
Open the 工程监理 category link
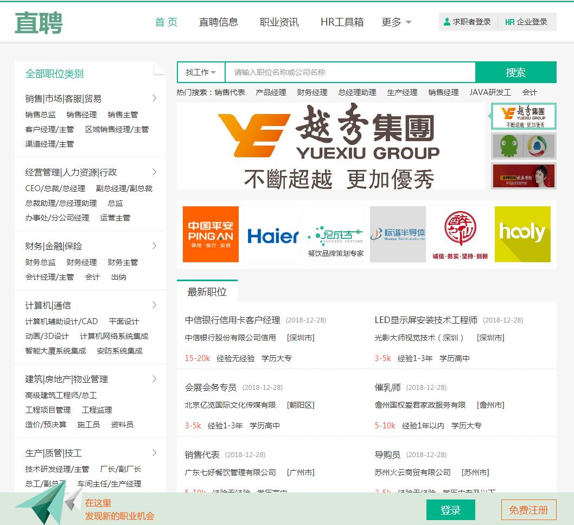pyautogui.click(x=97, y=409)
